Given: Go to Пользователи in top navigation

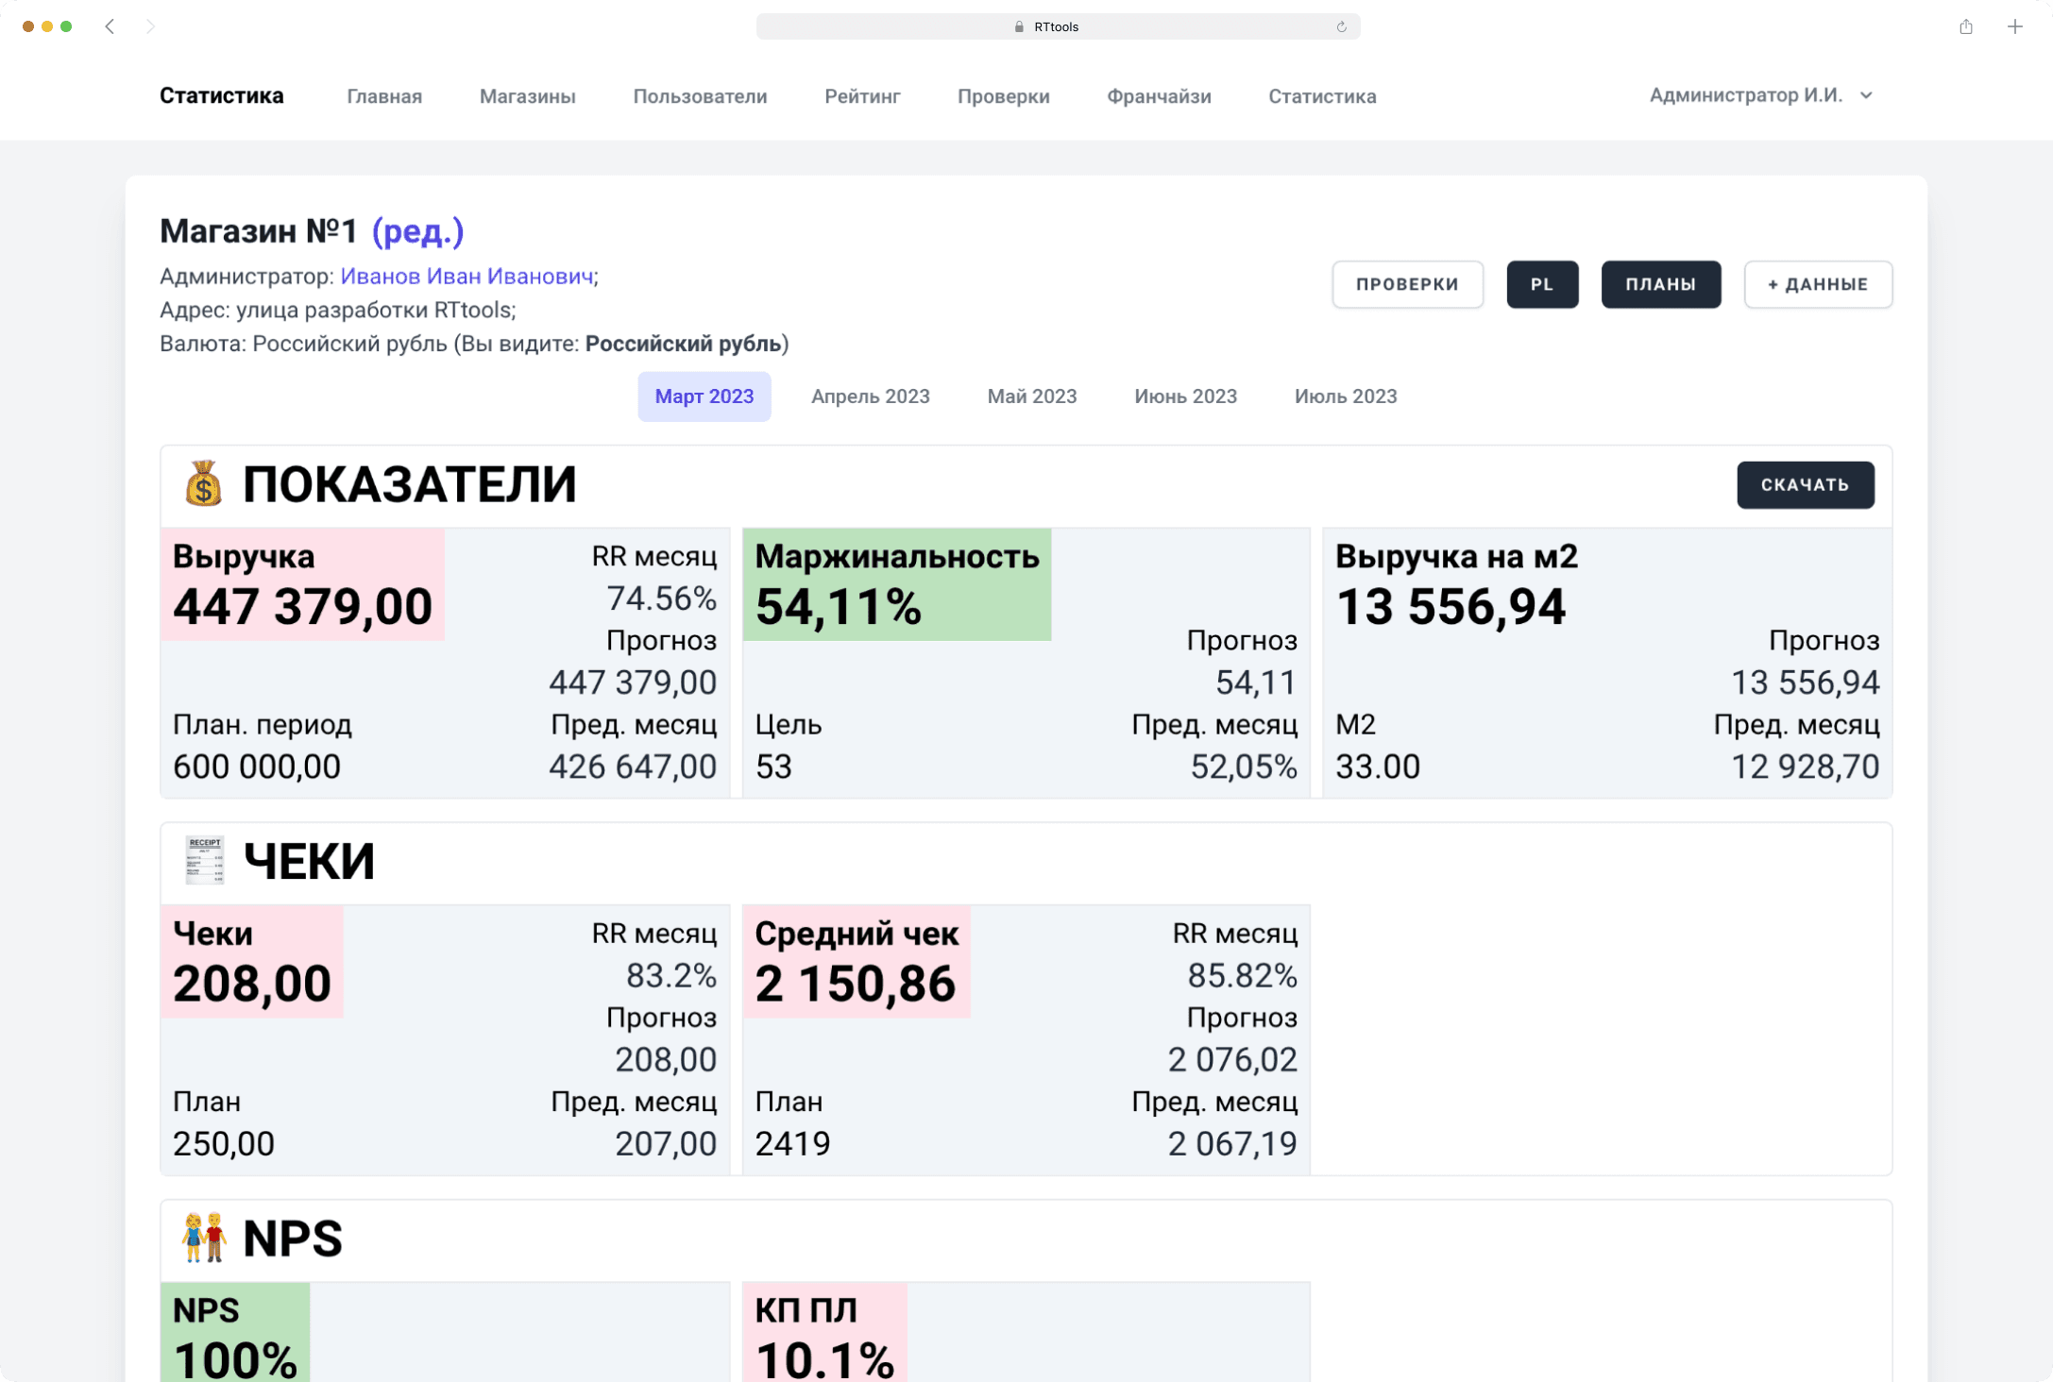Looking at the screenshot, I should pyautogui.click(x=700, y=96).
